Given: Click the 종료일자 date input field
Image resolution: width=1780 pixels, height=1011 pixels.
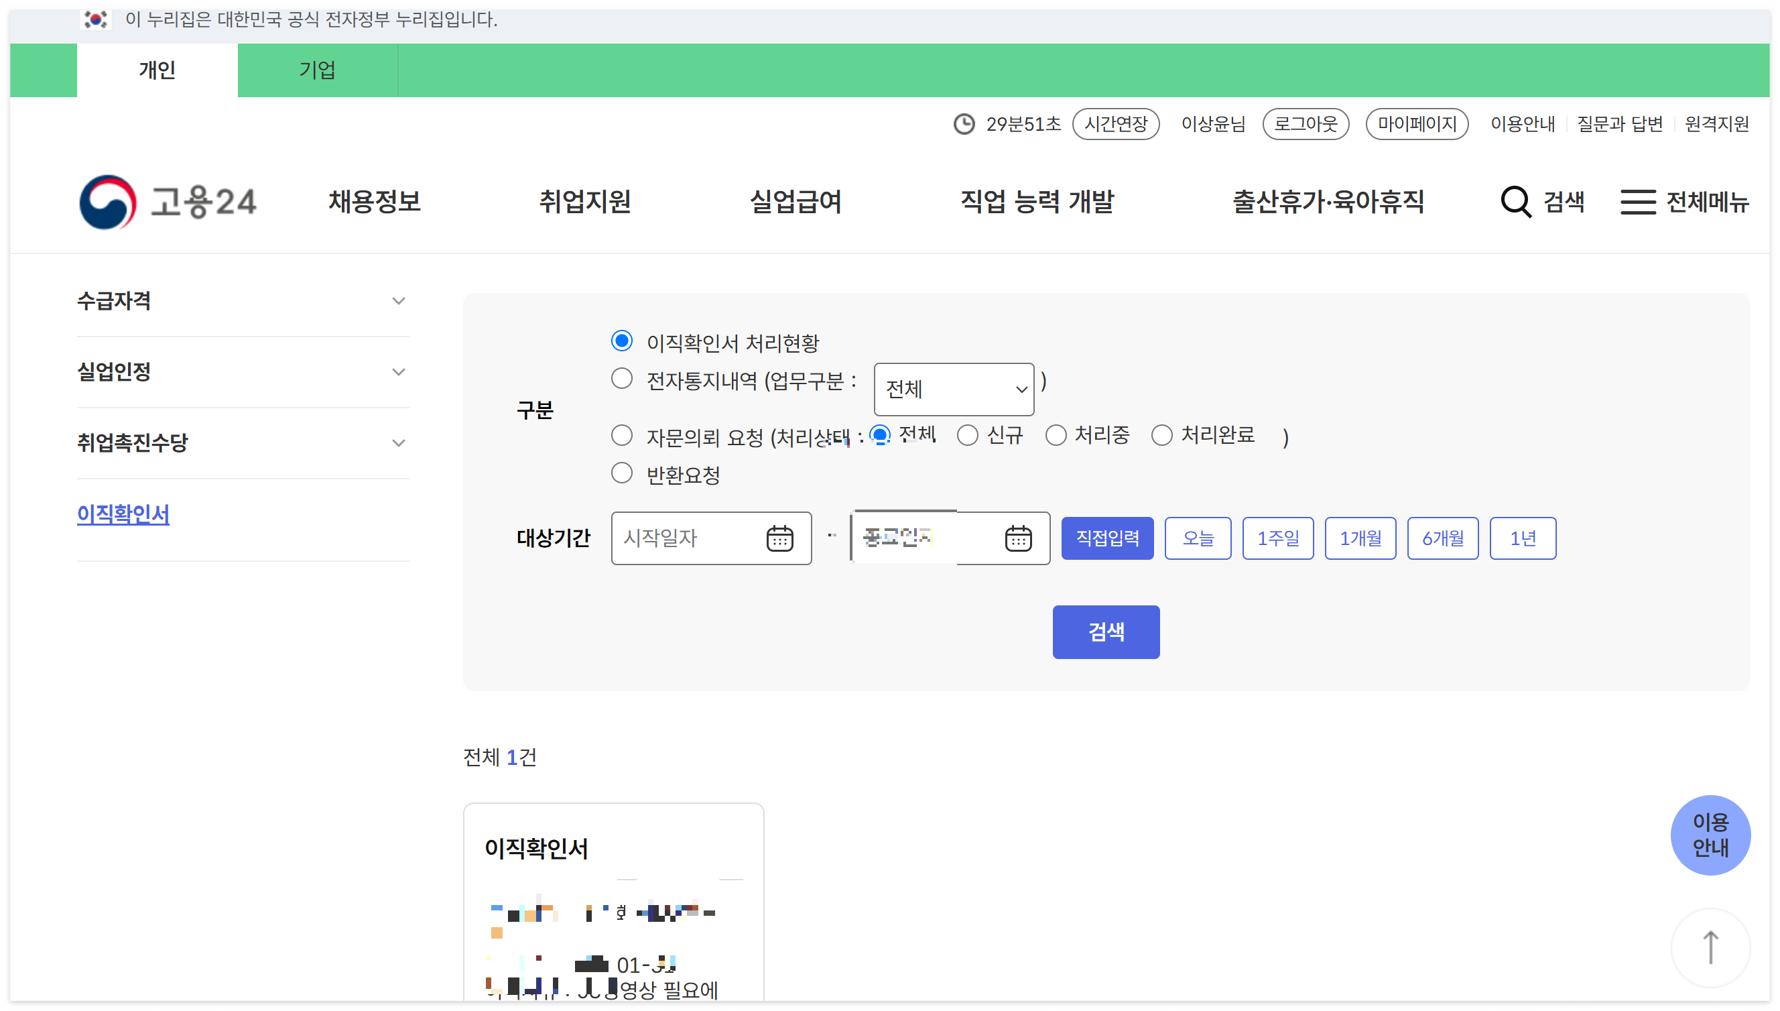Looking at the screenshot, I should tap(950, 538).
